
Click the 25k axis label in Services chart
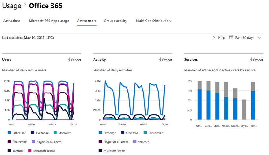[190, 81]
